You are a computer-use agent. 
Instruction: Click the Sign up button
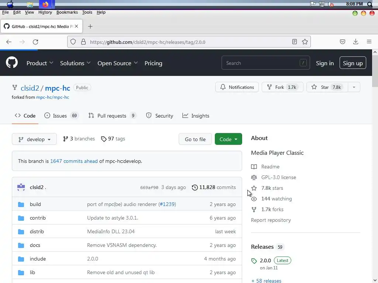353,63
